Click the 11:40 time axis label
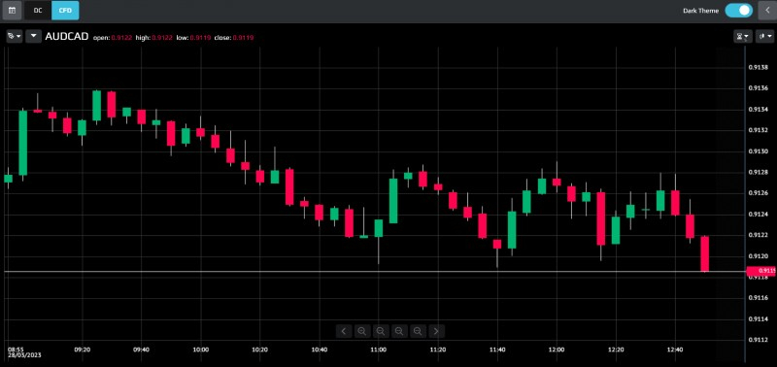The height and width of the screenshot is (367, 777). (497, 350)
